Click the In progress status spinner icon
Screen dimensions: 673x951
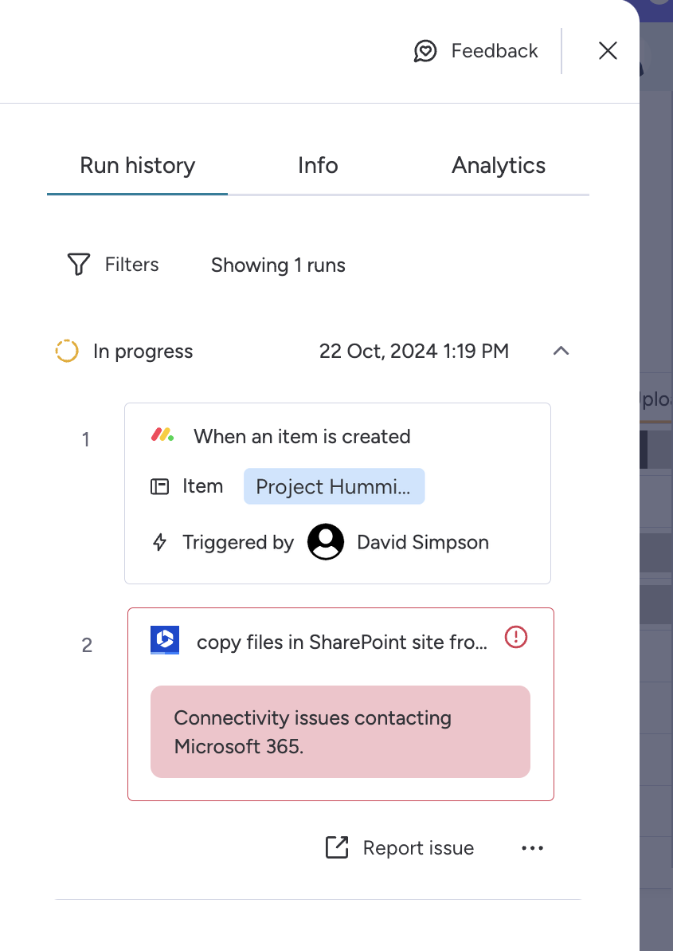pyautogui.click(x=66, y=352)
